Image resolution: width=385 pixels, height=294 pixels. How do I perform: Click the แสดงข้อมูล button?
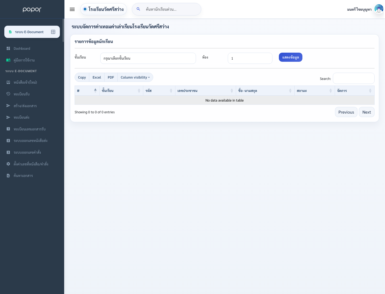(x=291, y=57)
